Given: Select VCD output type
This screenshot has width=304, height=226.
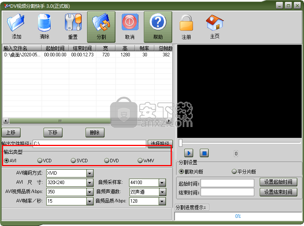Looking at the screenshot, I should point(45,160).
